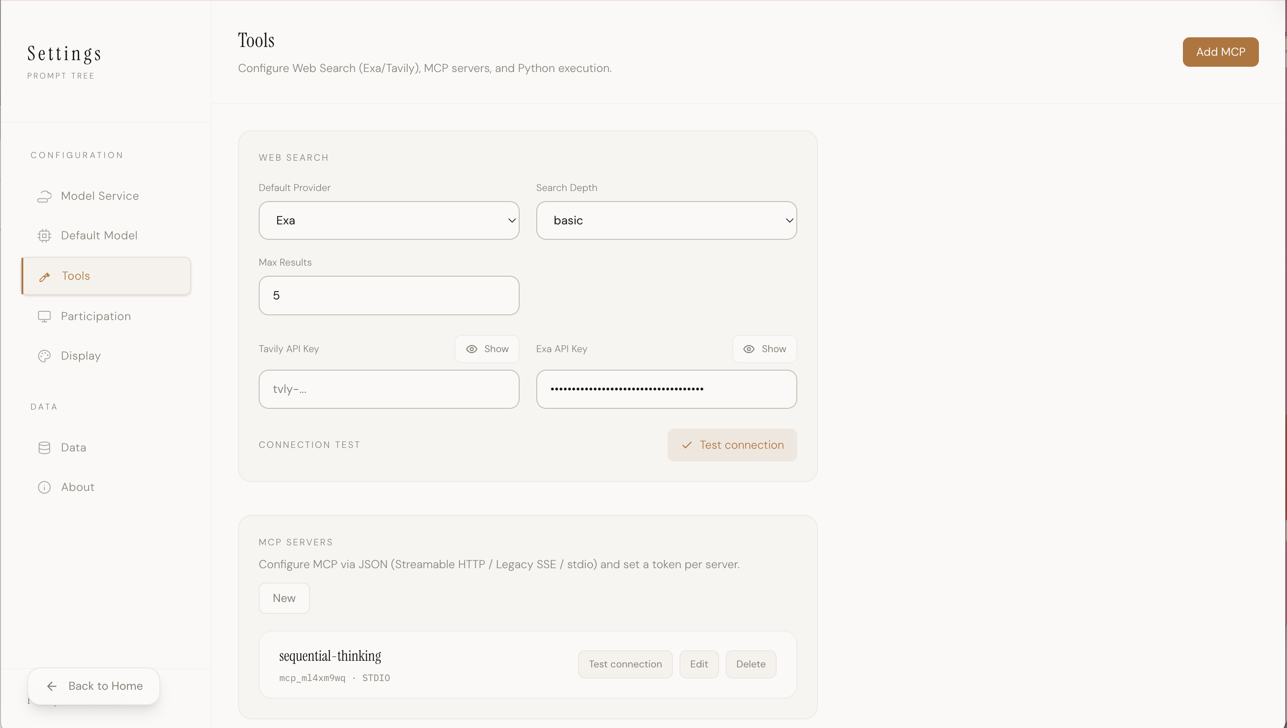Click New under MCP Servers
This screenshot has width=1287, height=728.
click(284, 598)
